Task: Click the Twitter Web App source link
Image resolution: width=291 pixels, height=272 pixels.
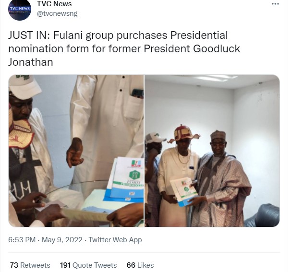Action: [116, 240]
